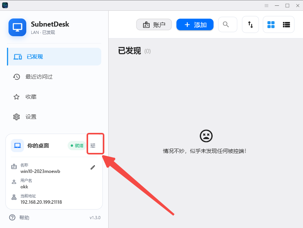This screenshot has width=303, height=228.
Task: Click the app icon in title bar
Action: tap(5, 5)
